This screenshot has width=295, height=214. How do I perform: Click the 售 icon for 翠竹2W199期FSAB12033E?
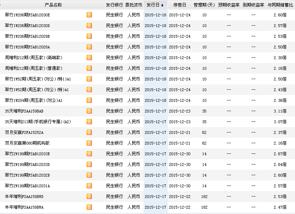89,154
